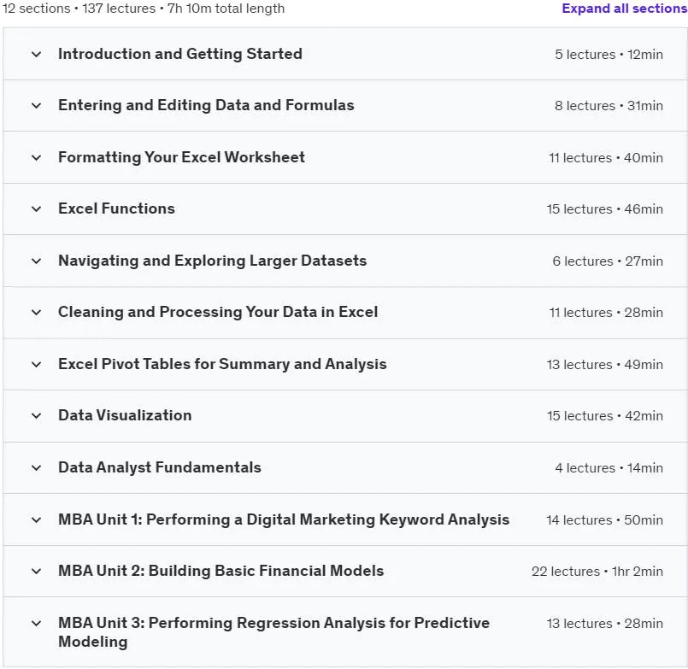Click chevron icon beside Data Analyst Fundamentals

pyautogui.click(x=37, y=467)
